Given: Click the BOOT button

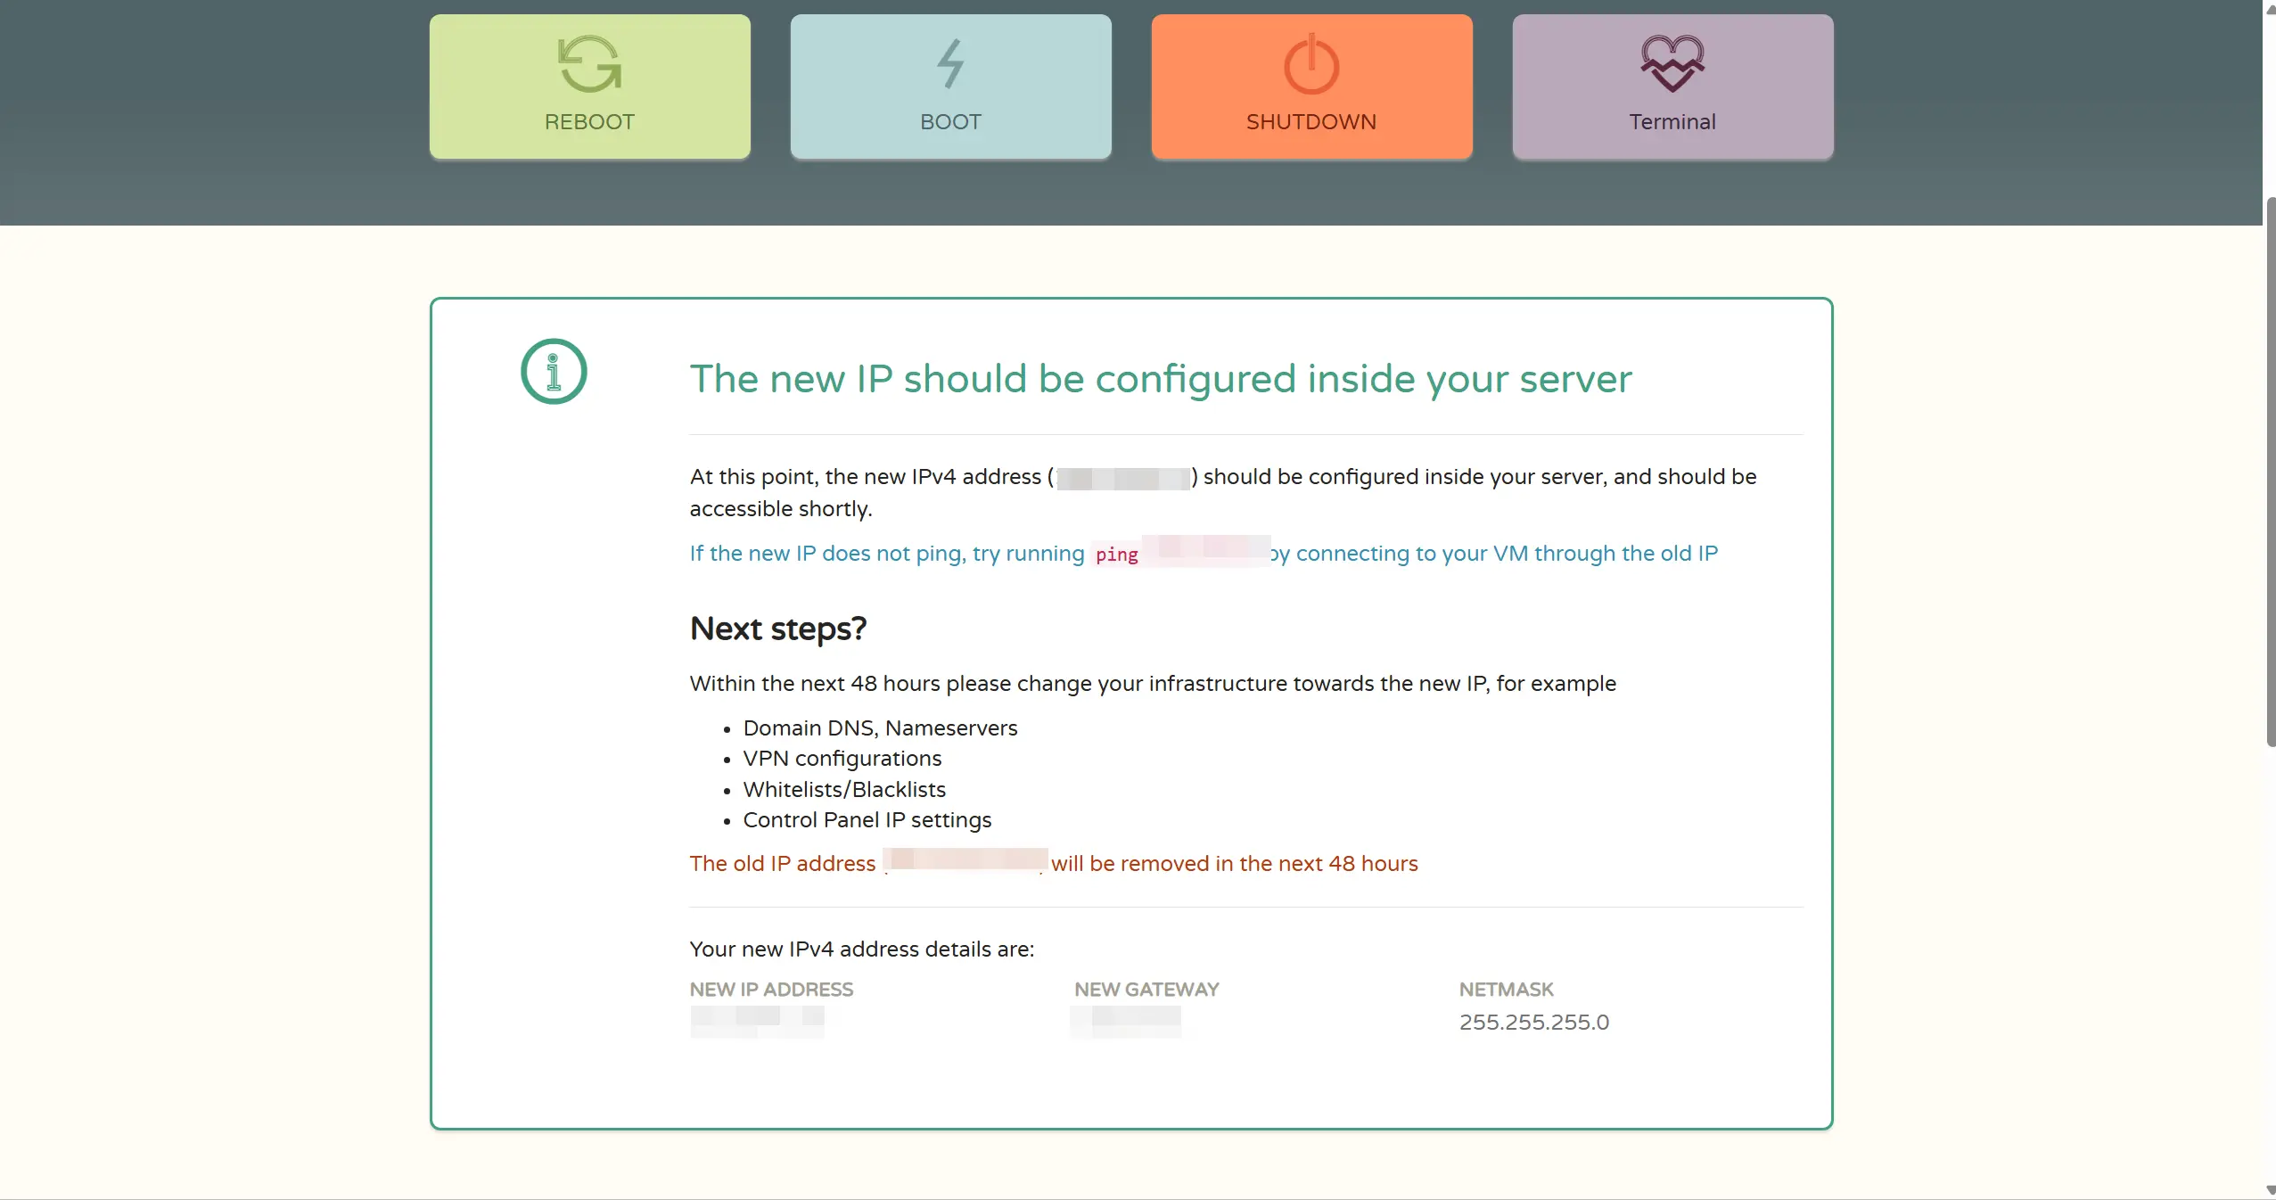Looking at the screenshot, I should click(x=950, y=86).
